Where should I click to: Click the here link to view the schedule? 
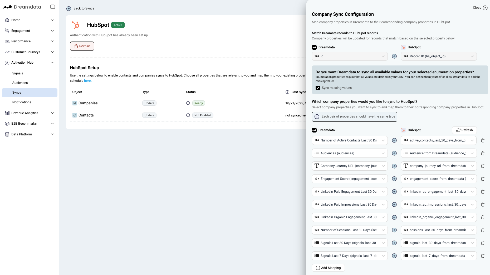88,81
